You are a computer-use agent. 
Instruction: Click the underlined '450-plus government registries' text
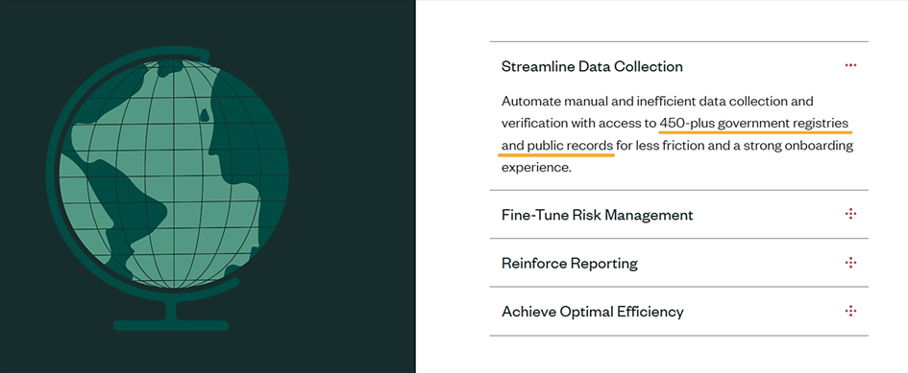754,123
